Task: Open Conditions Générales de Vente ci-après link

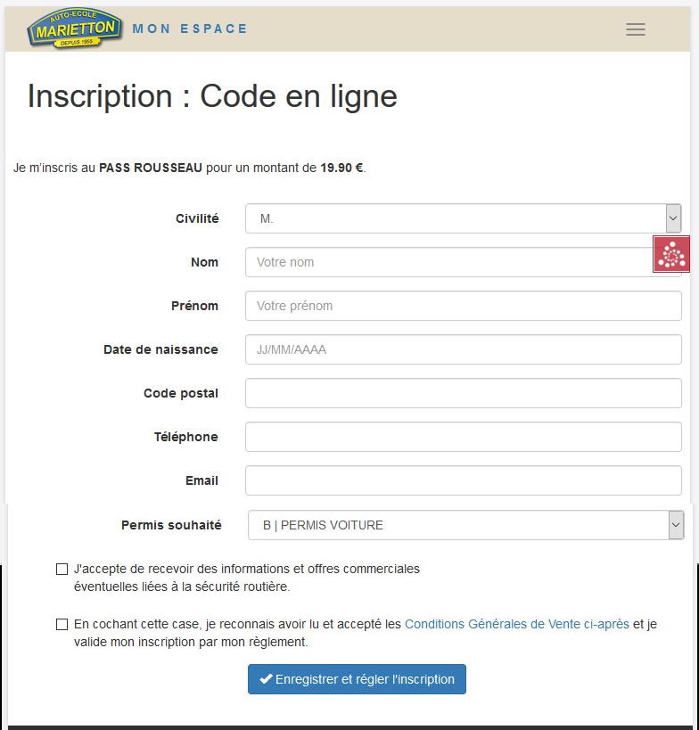Action: click(517, 625)
